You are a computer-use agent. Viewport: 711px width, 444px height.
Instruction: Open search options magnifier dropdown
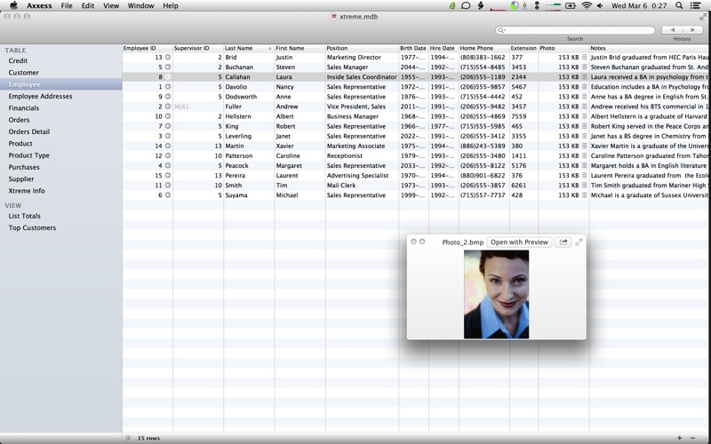click(x=502, y=30)
